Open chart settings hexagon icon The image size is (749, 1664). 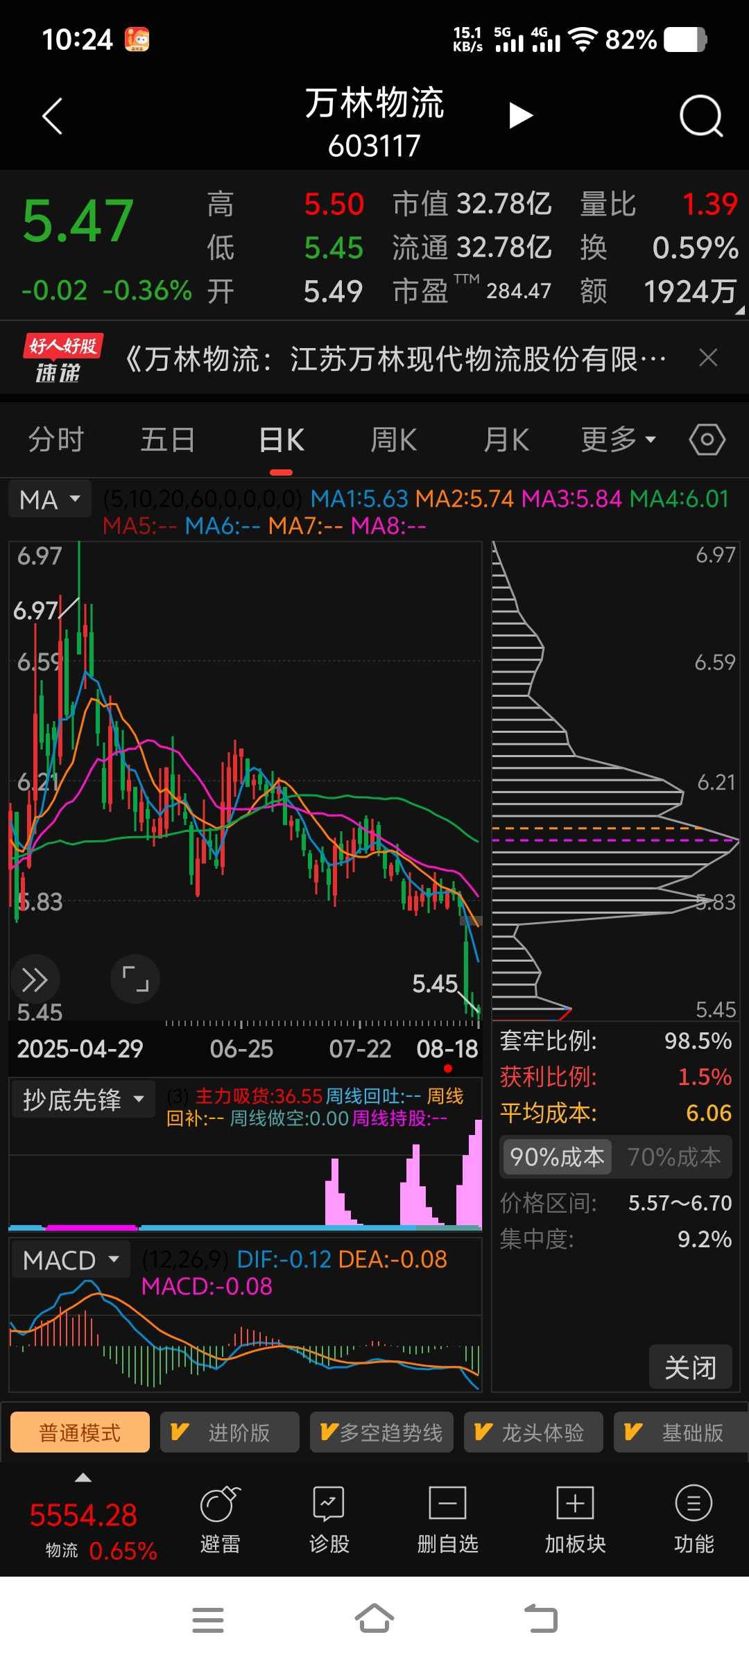click(707, 440)
